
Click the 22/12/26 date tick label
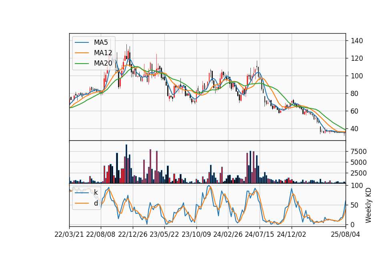[x=133, y=234]
